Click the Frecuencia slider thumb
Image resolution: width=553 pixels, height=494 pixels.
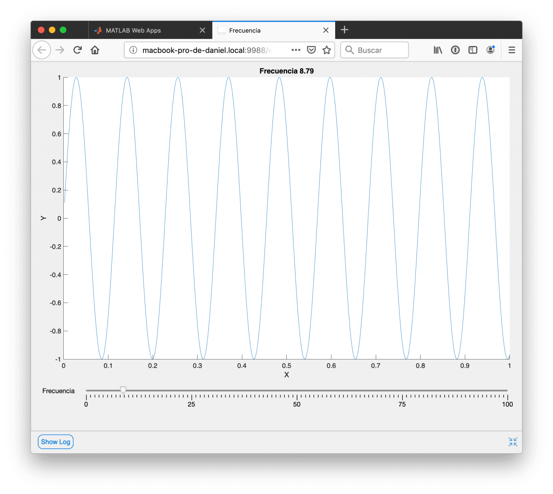tap(123, 390)
